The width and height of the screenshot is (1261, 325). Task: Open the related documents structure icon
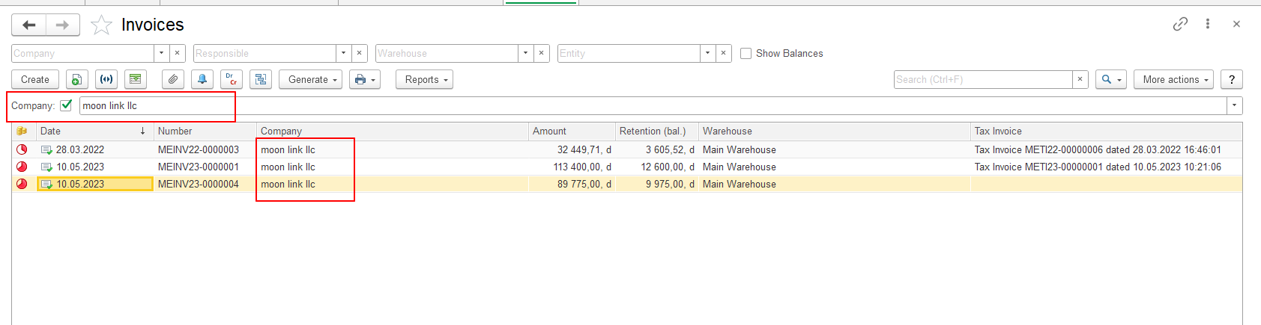click(x=261, y=79)
